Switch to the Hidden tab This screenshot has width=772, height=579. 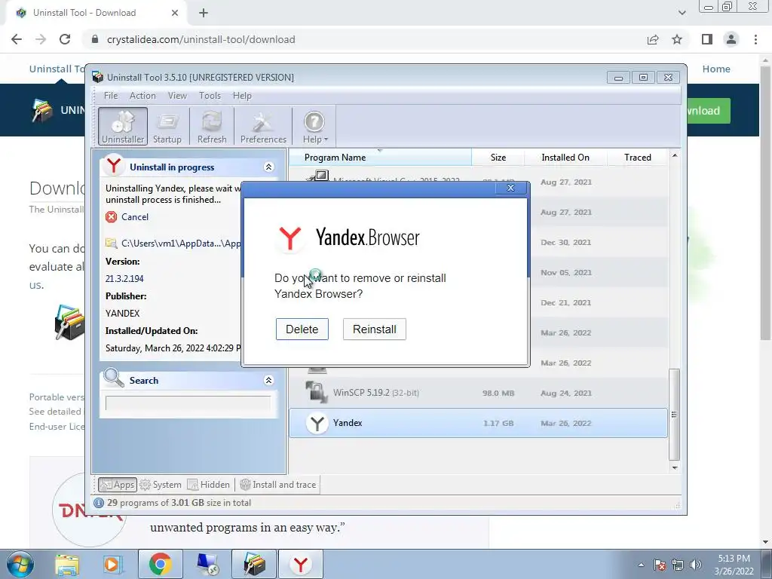[x=209, y=485]
